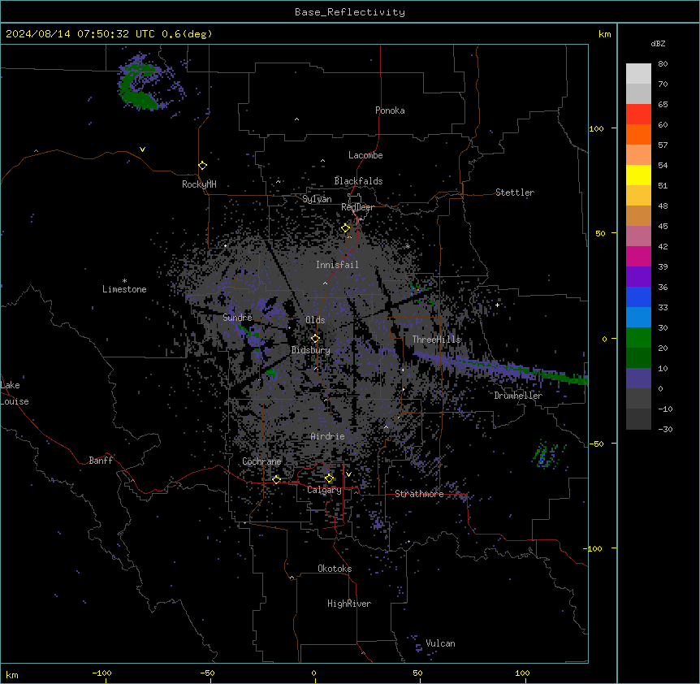This screenshot has height=684, width=700.
Task: Click the asterisk marker above Limestone
Action: click(124, 281)
